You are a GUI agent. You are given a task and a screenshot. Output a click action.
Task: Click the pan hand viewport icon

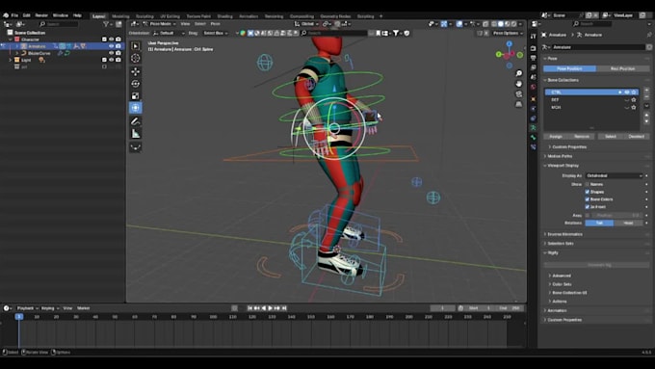click(519, 84)
